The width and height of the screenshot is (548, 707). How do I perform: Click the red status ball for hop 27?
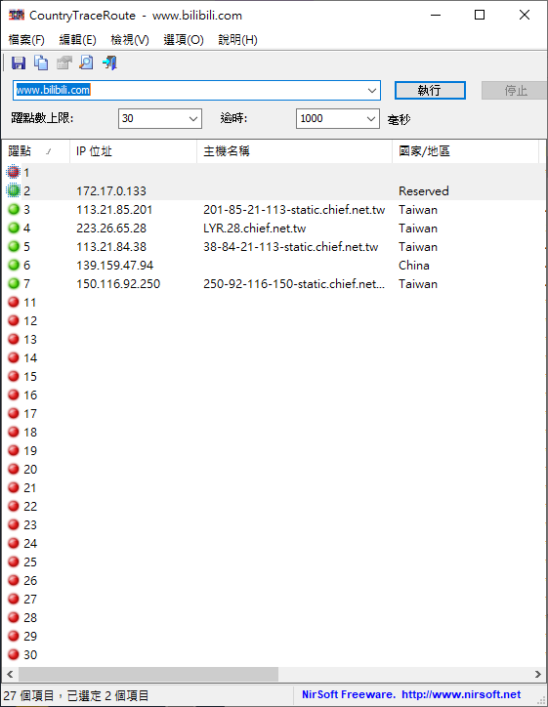click(14, 599)
